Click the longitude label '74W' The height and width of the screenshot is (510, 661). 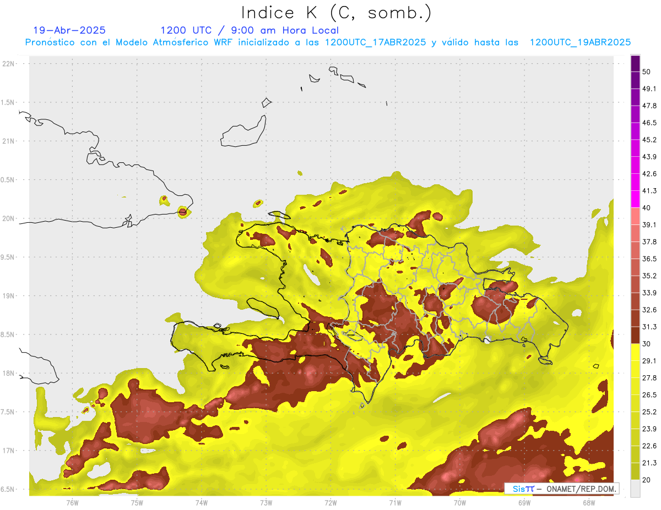point(202,502)
